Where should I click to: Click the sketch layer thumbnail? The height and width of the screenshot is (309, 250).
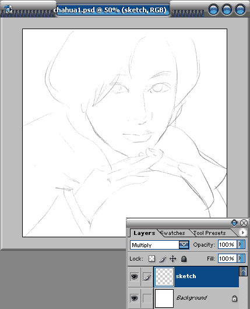pos(164,277)
